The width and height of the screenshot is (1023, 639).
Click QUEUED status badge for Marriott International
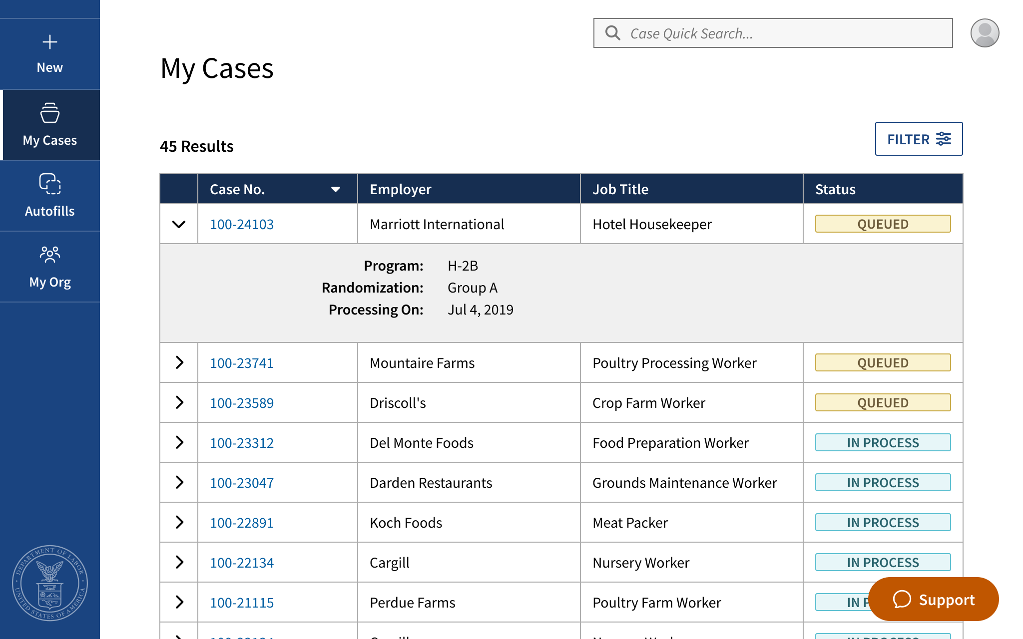tap(883, 224)
